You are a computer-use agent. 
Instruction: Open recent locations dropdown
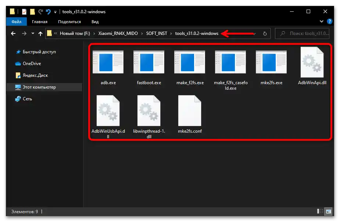pyautogui.click(x=33, y=33)
